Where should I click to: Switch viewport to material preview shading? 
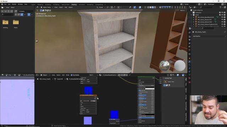pyautogui.click(x=153, y=7)
